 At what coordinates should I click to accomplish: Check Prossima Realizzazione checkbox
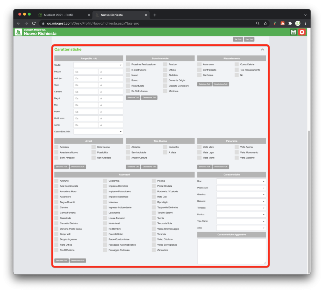[128, 64]
